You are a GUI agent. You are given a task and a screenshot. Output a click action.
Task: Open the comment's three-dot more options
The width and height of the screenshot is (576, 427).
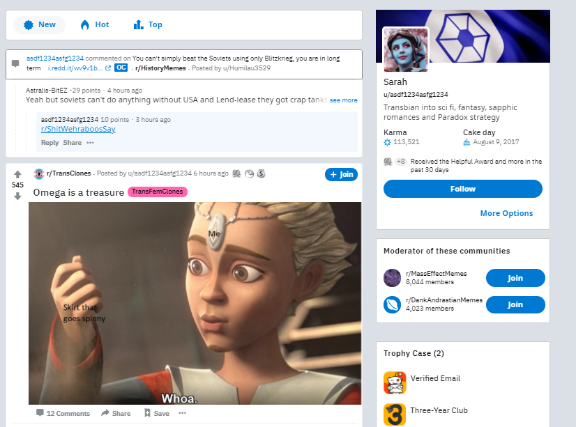(x=91, y=143)
